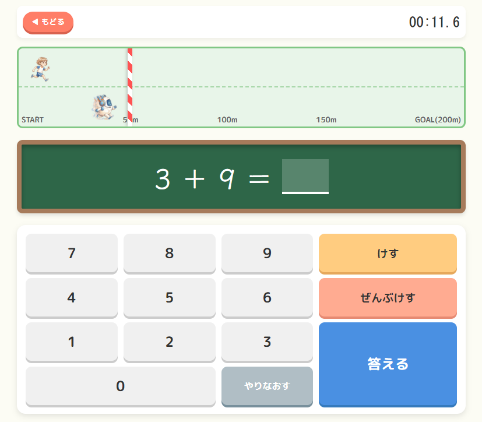Click the back arrow inside もどる button
Screen dimensions: 482x422
(x=34, y=23)
